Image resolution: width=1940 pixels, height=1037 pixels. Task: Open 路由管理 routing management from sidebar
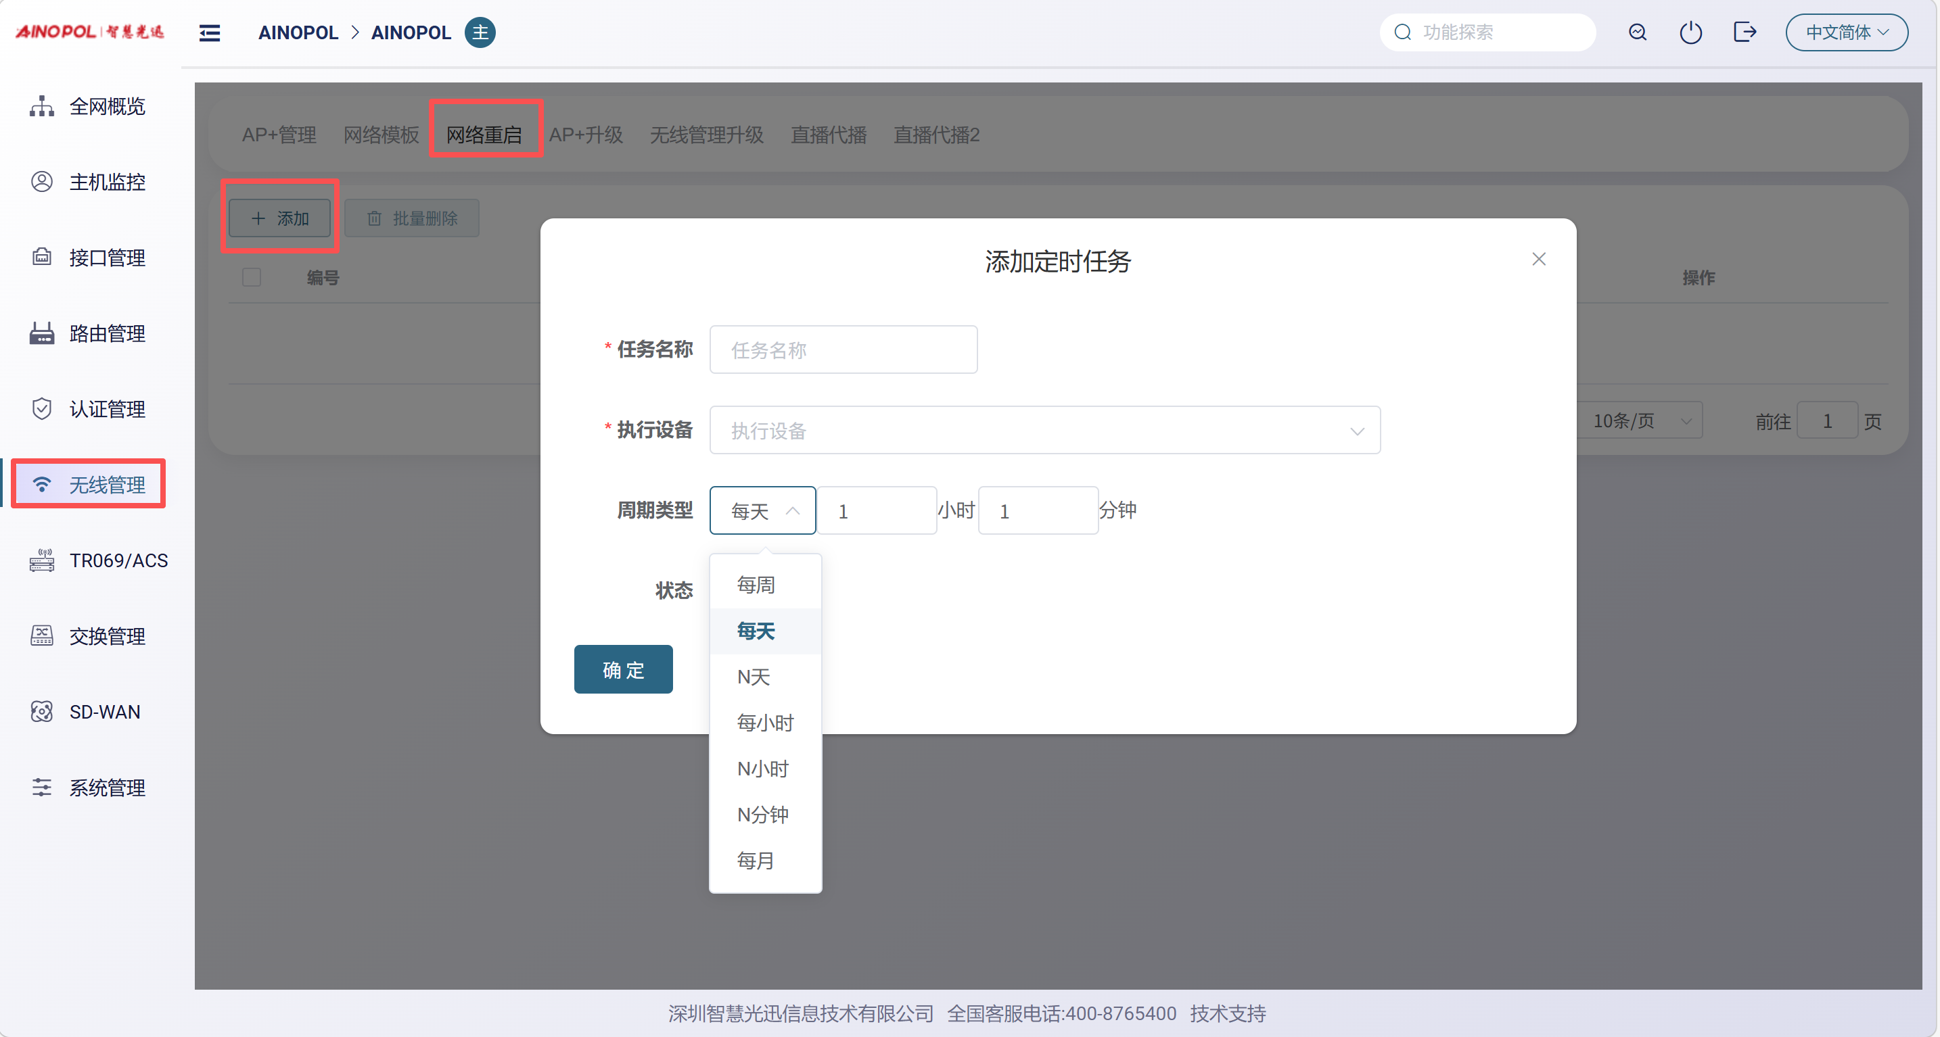[106, 333]
